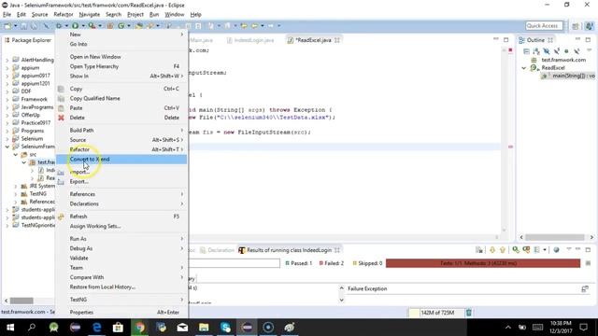Open the Run As submenu
This screenshot has width=598, height=336.
coord(121,239)
